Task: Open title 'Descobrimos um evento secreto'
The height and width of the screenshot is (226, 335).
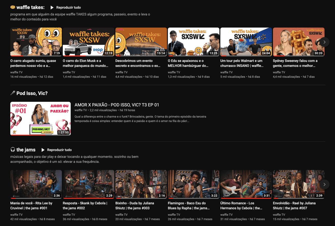Action: (138, 63)
